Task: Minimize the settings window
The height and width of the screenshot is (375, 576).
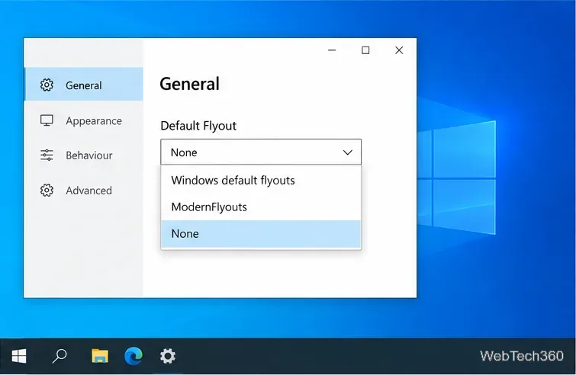Action: [332, 50]
